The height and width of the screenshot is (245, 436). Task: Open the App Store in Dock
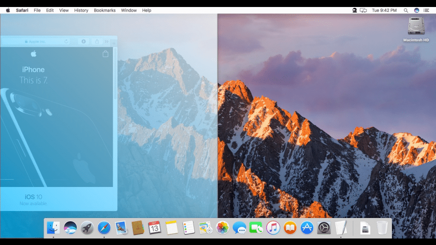pyautogui.click(x=307, y=228)
